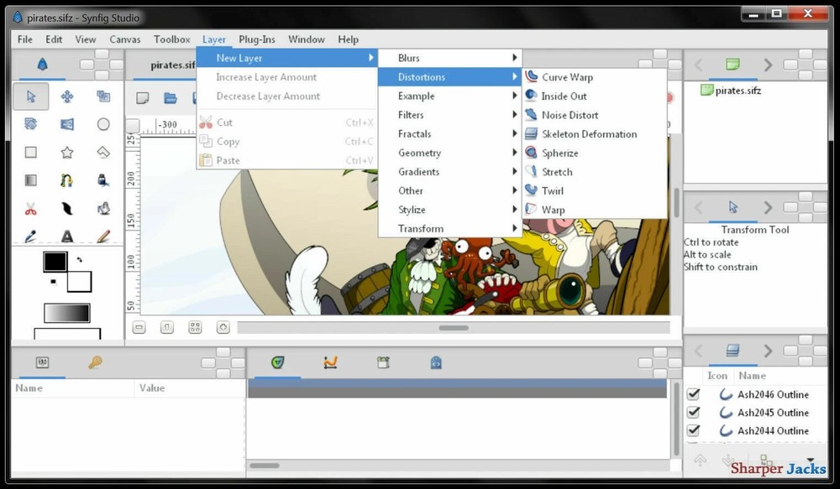Select the ink bottle tool in toolbox
Screen dimensions: 840x489
[x=103, y=180]
